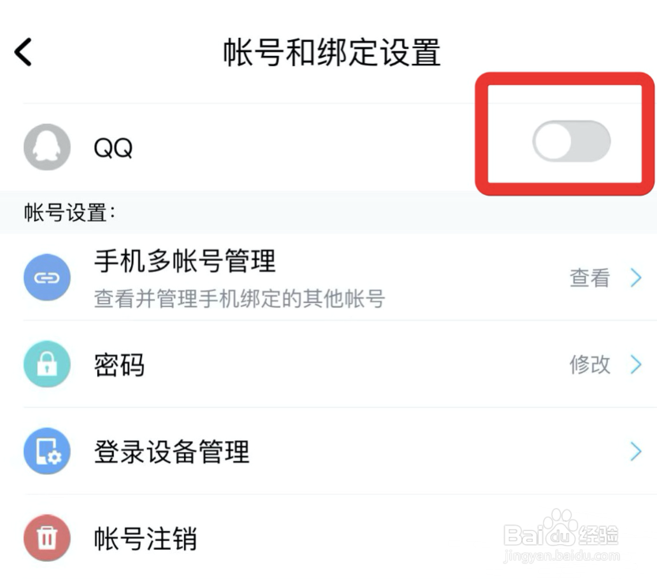The image size is (657, 579).
Task: Tap the blue link icon for multi-account management
Action: click(x=47, y=278)
